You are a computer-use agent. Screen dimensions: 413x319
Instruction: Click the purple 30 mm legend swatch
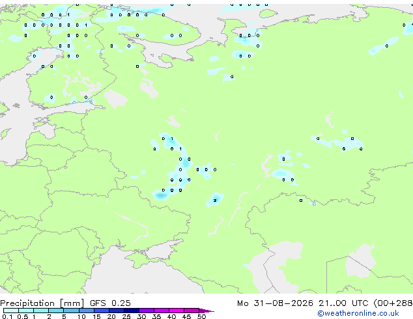click(x=147, y=311)
